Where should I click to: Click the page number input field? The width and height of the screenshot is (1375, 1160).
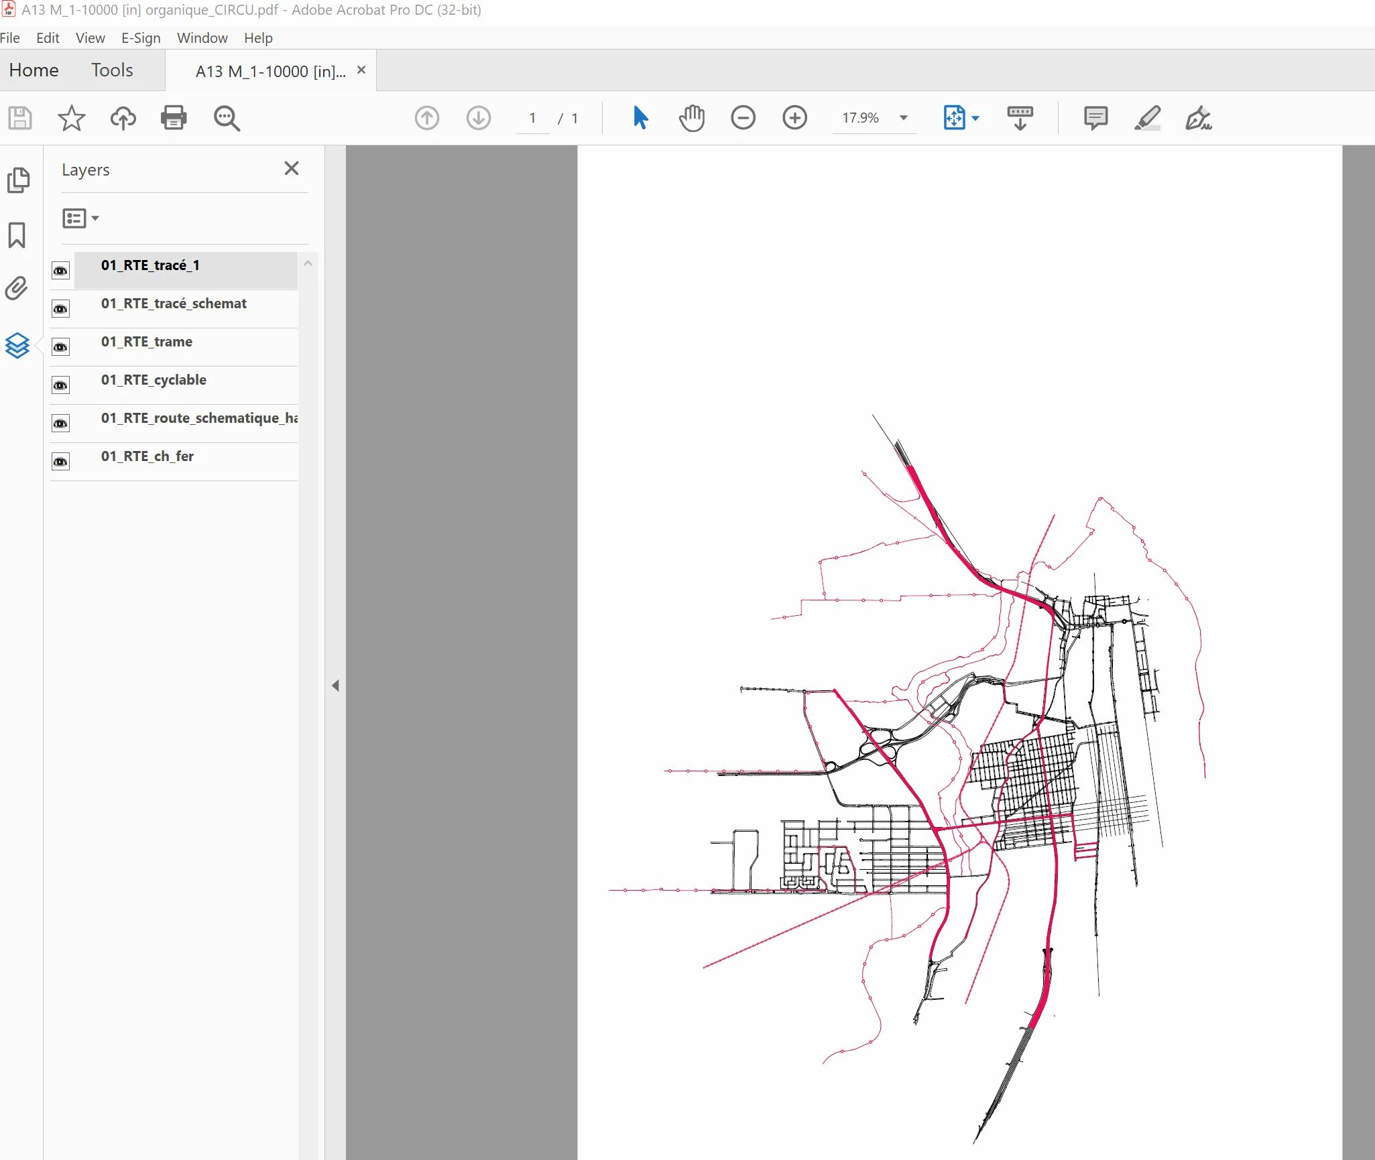[x=532, y=119]
